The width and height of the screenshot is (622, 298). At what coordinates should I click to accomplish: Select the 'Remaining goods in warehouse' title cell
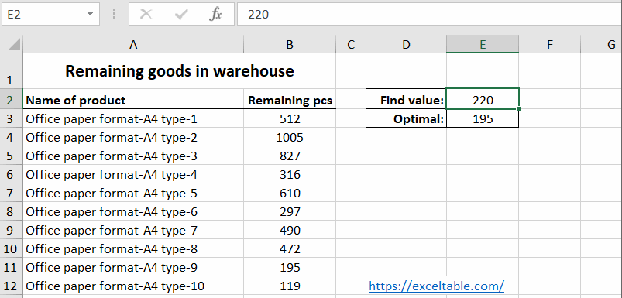point(179,71)
